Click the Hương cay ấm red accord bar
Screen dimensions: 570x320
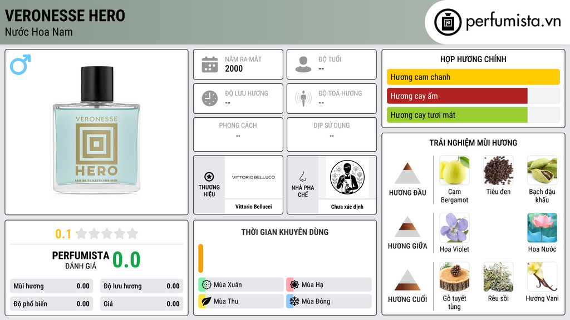(x=457, y=96)
